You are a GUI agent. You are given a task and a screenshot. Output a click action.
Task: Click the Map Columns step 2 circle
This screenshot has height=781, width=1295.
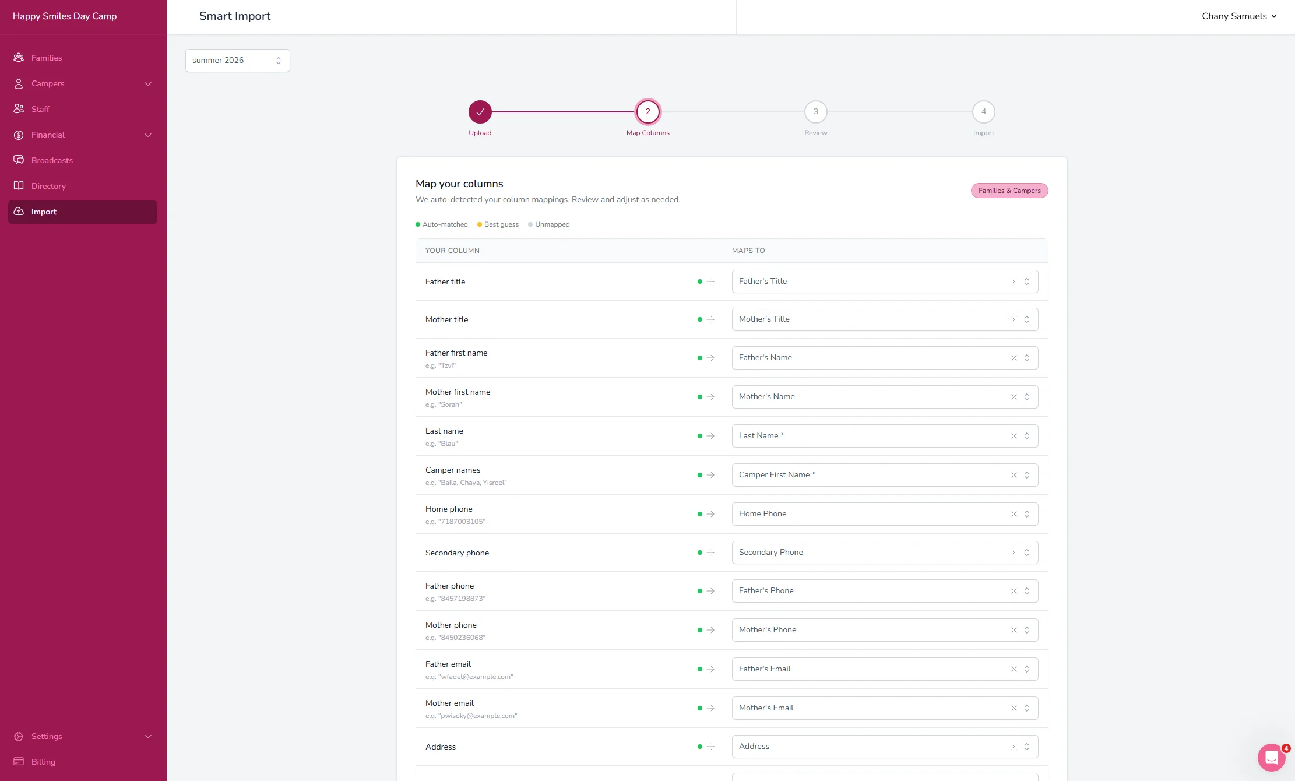pos(648,112)
